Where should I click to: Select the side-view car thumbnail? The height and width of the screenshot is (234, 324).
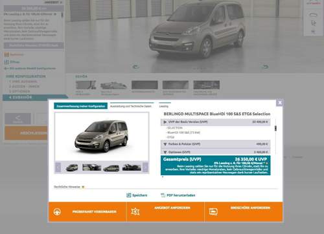[x=111, y=168]
